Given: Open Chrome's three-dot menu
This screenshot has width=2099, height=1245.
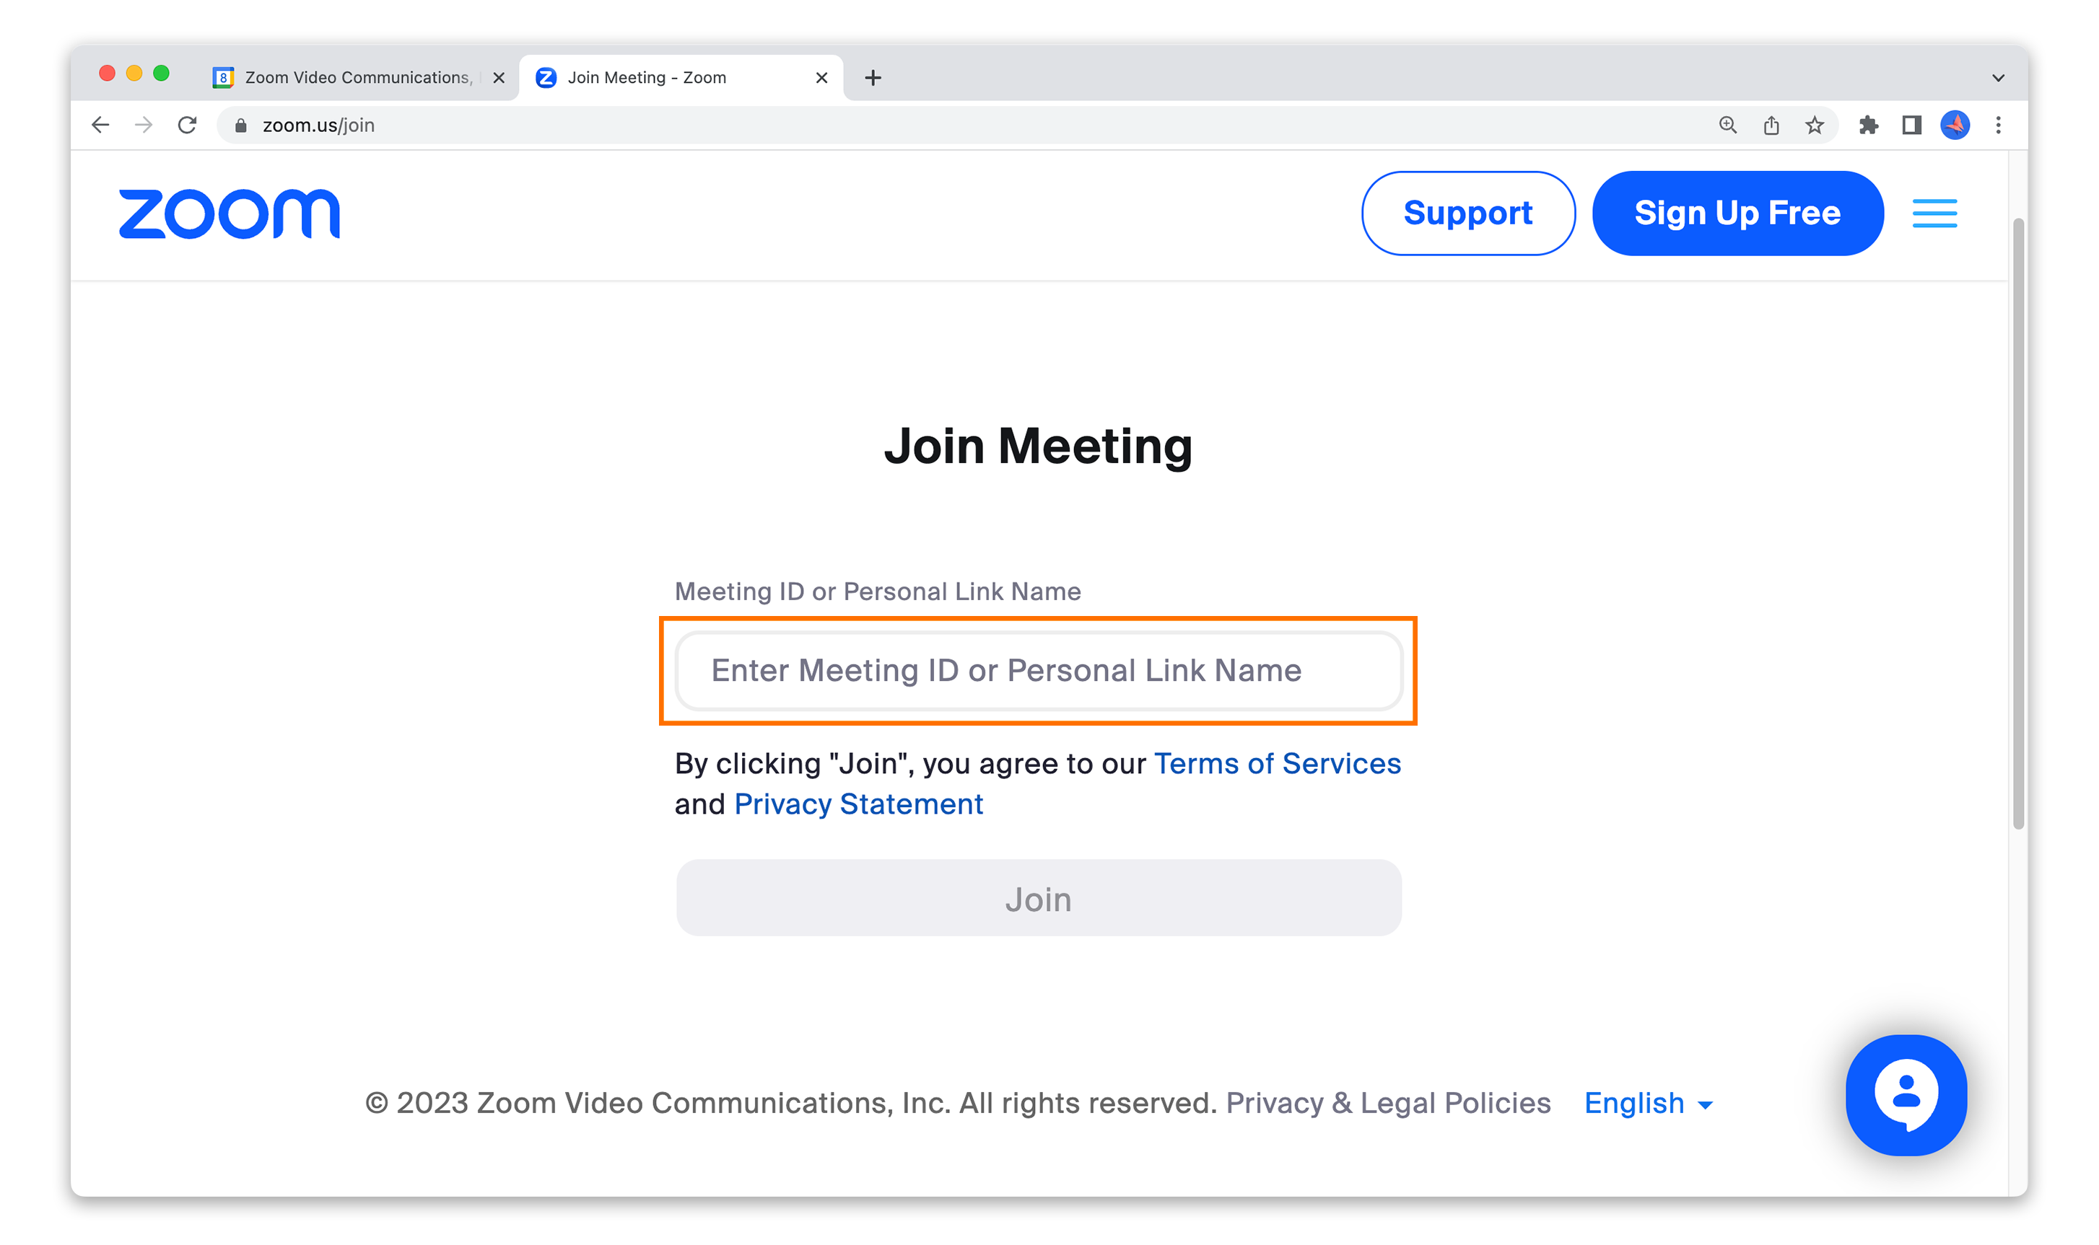Looking at the screenshot, I should pos(1998,125).
